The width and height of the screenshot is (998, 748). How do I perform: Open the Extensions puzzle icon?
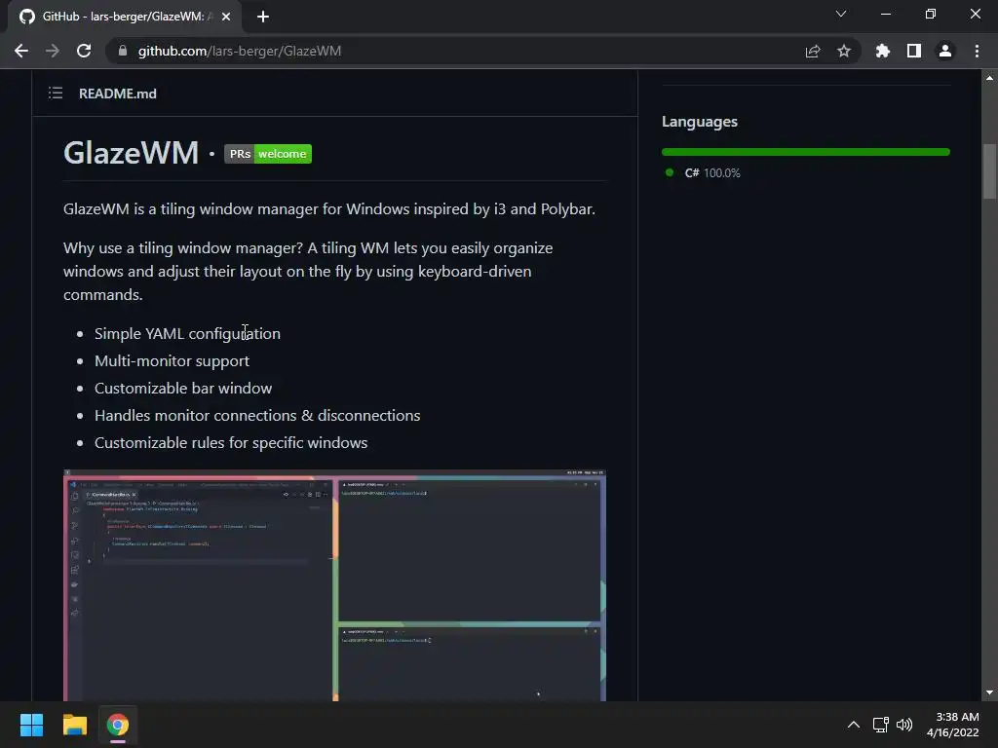point(882,51)
